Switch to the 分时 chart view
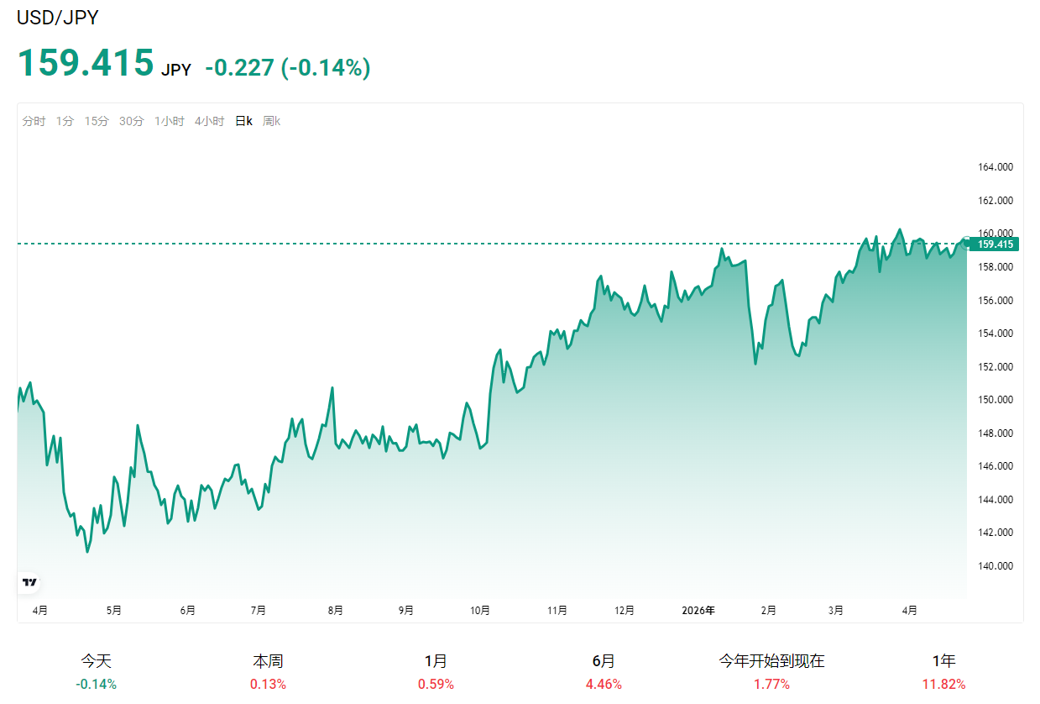The image size is (1040, 704). click(34, 121)
